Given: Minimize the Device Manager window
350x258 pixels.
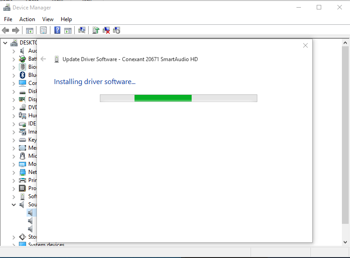Looking at the screenshot, I should click(x=299, y=7).
